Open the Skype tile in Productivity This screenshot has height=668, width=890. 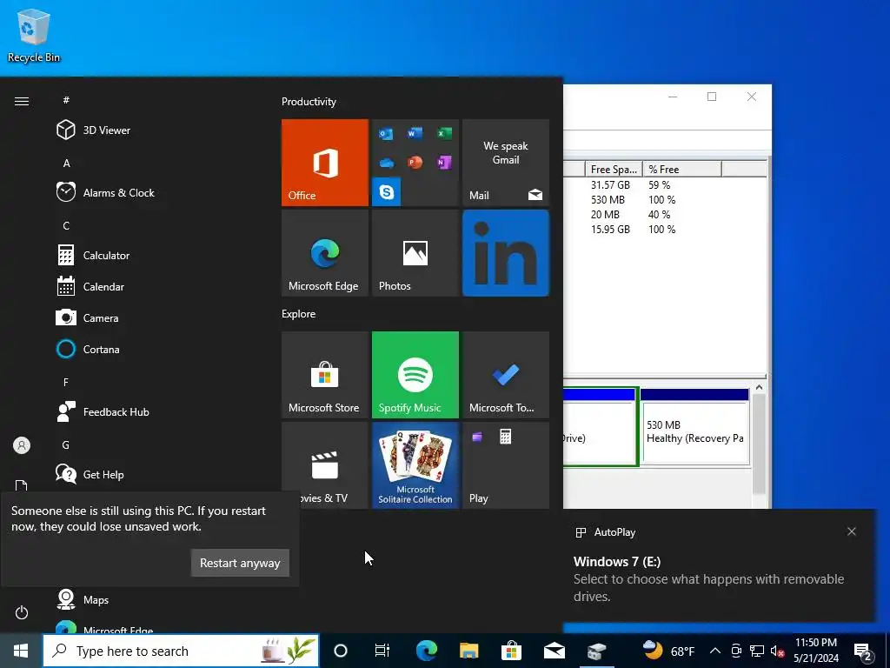tap(387, 192)
